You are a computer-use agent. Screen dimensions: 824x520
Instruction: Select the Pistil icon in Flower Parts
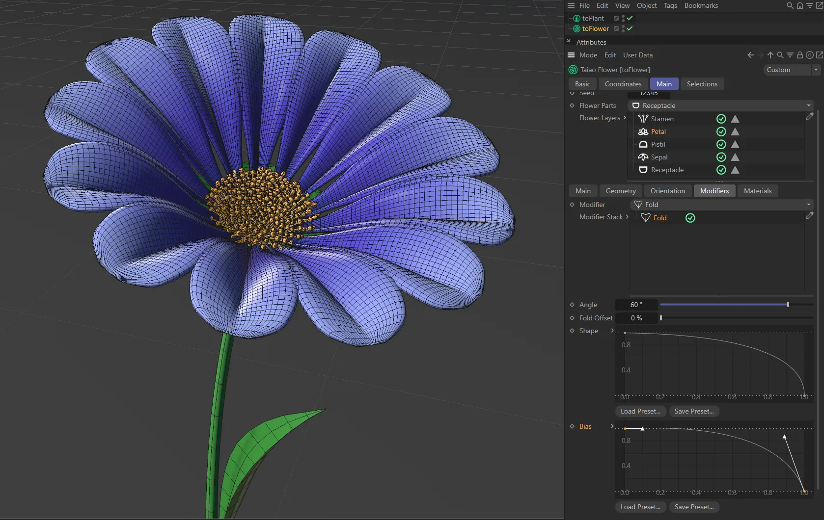643,144
